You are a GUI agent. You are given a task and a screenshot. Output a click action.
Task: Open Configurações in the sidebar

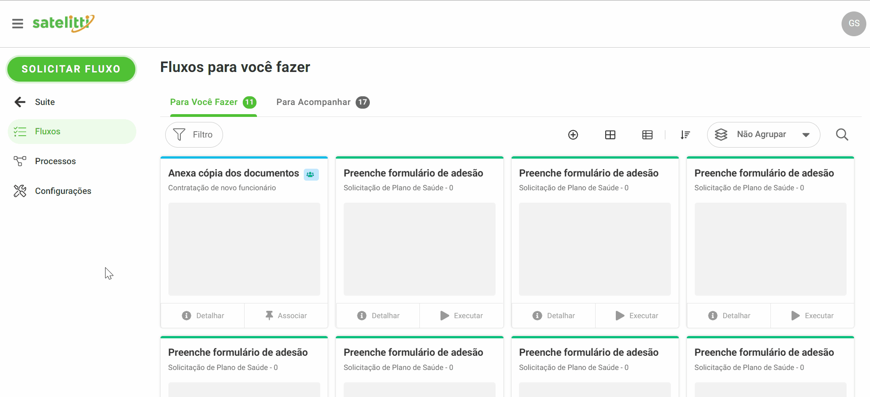coord(63,191)
